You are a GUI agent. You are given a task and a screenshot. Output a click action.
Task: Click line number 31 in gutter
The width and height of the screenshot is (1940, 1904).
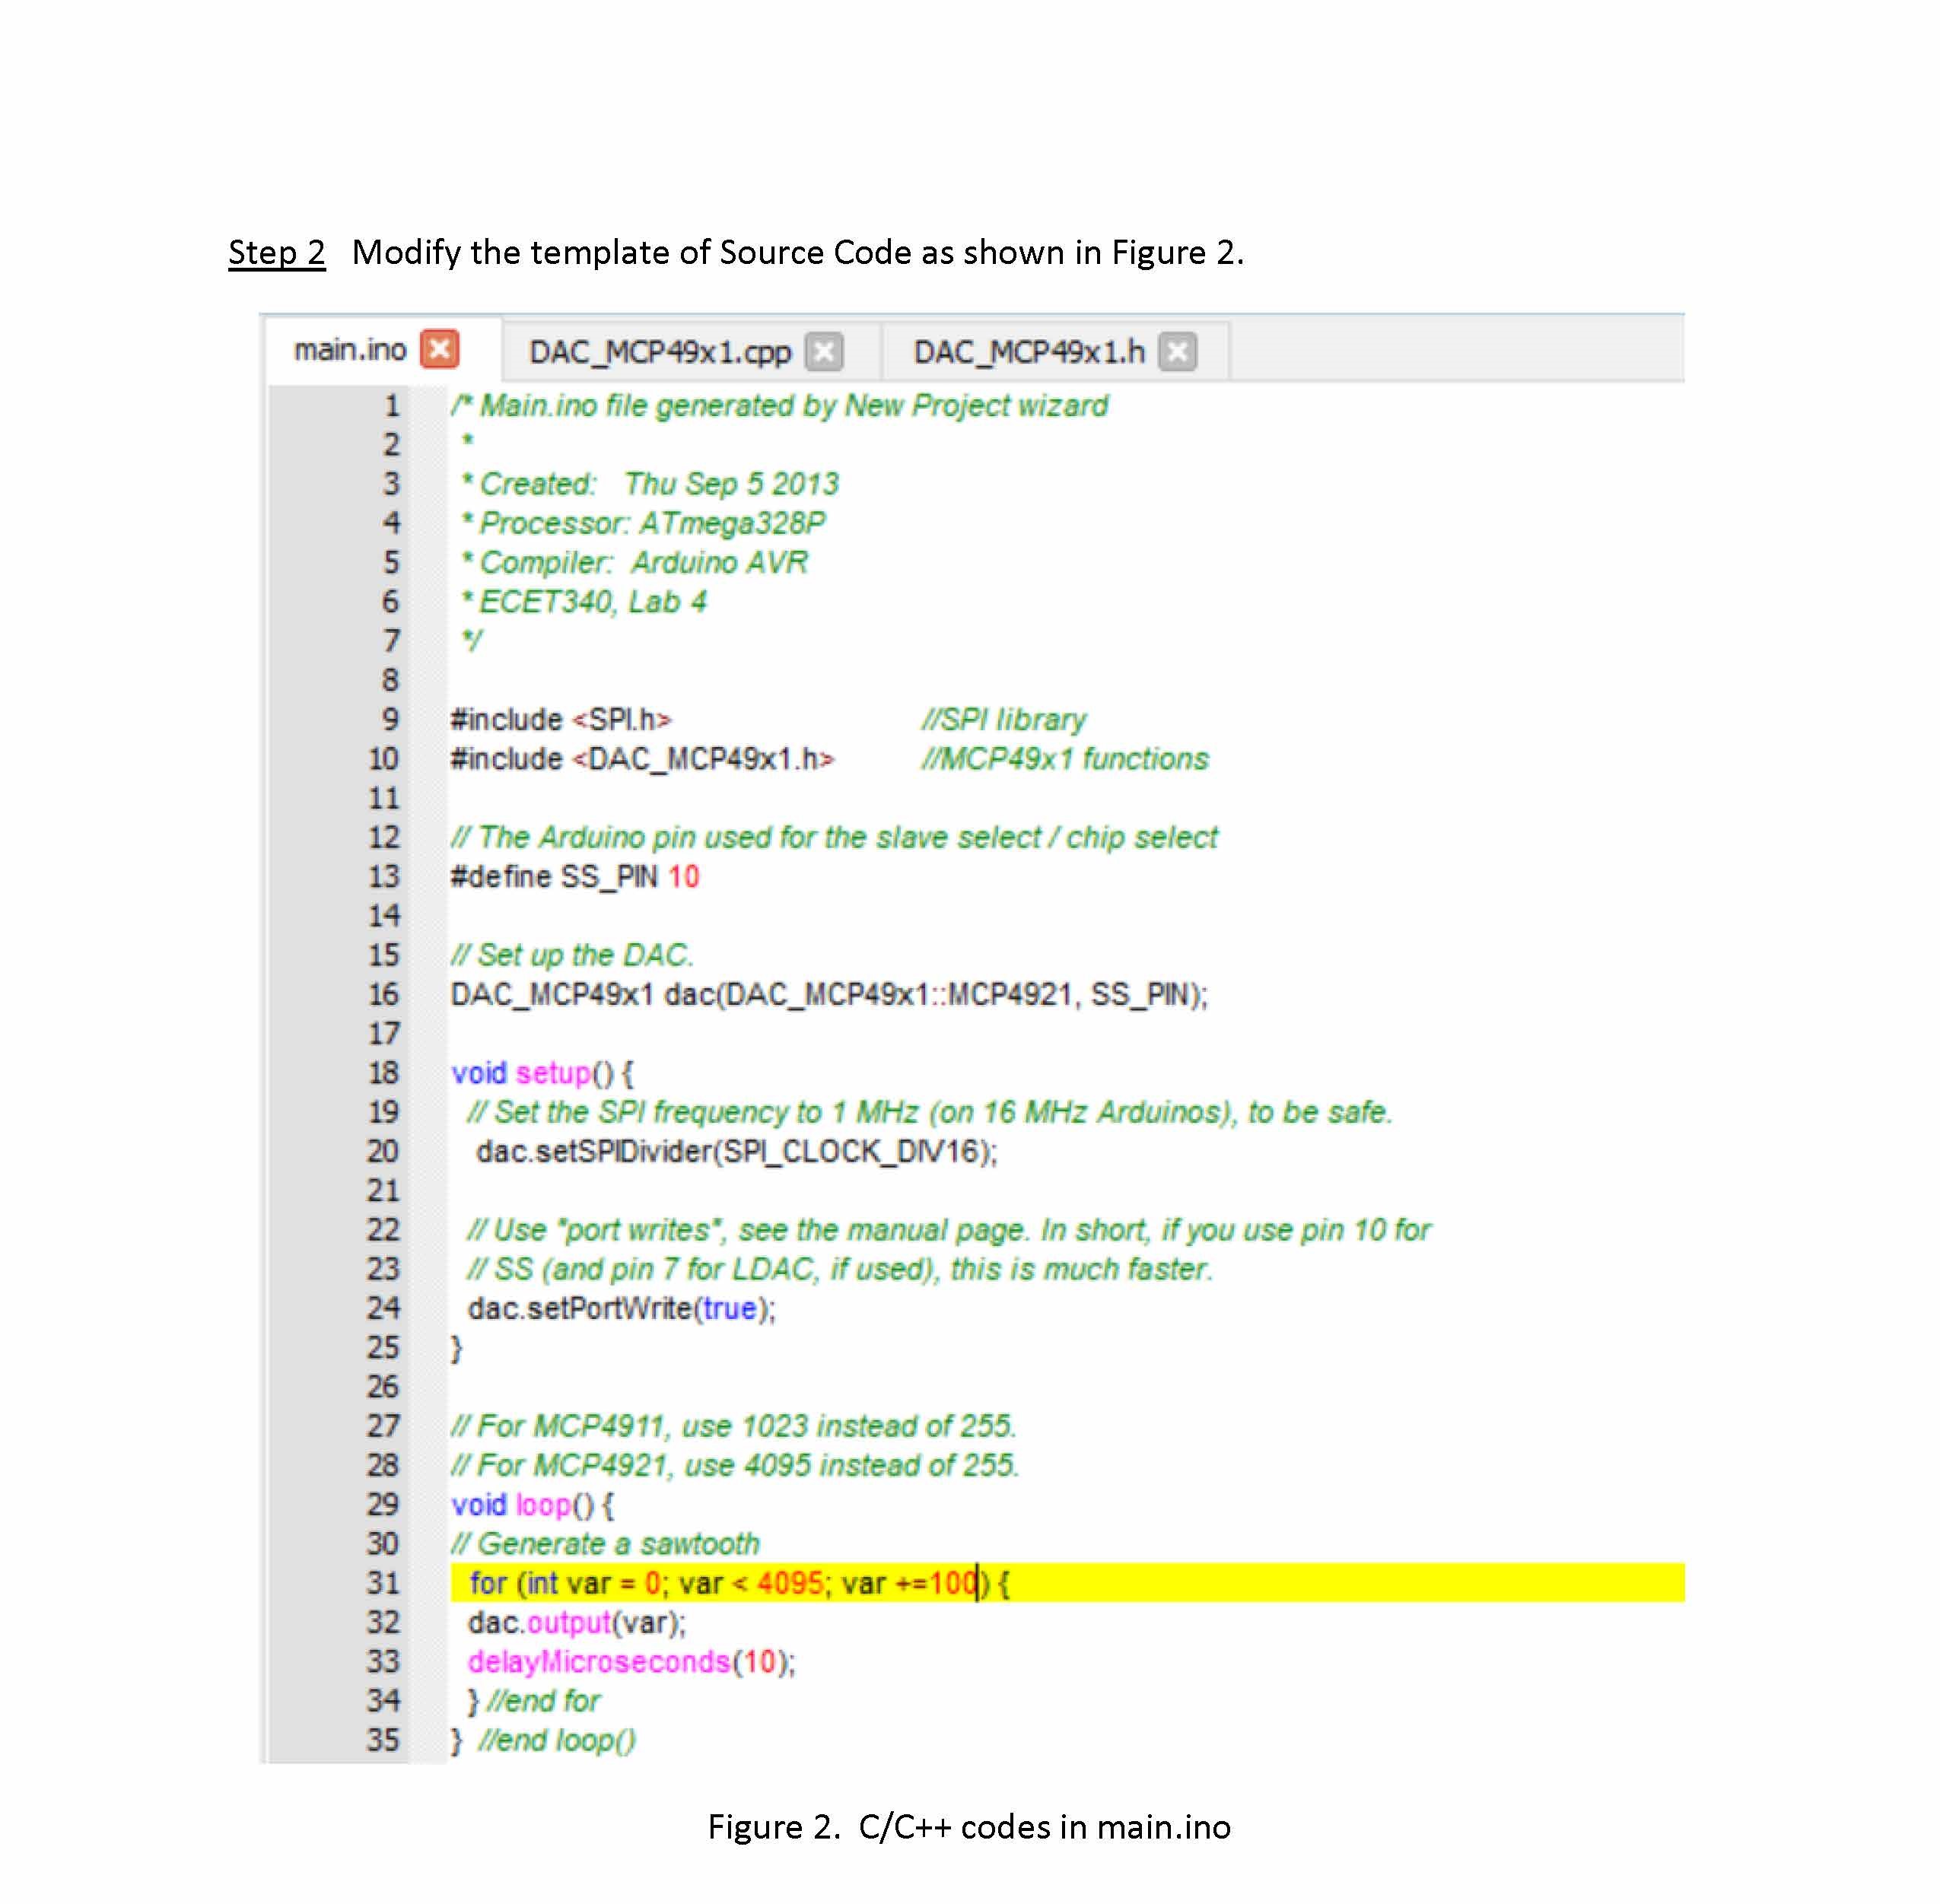click(x=383, y=1583)
